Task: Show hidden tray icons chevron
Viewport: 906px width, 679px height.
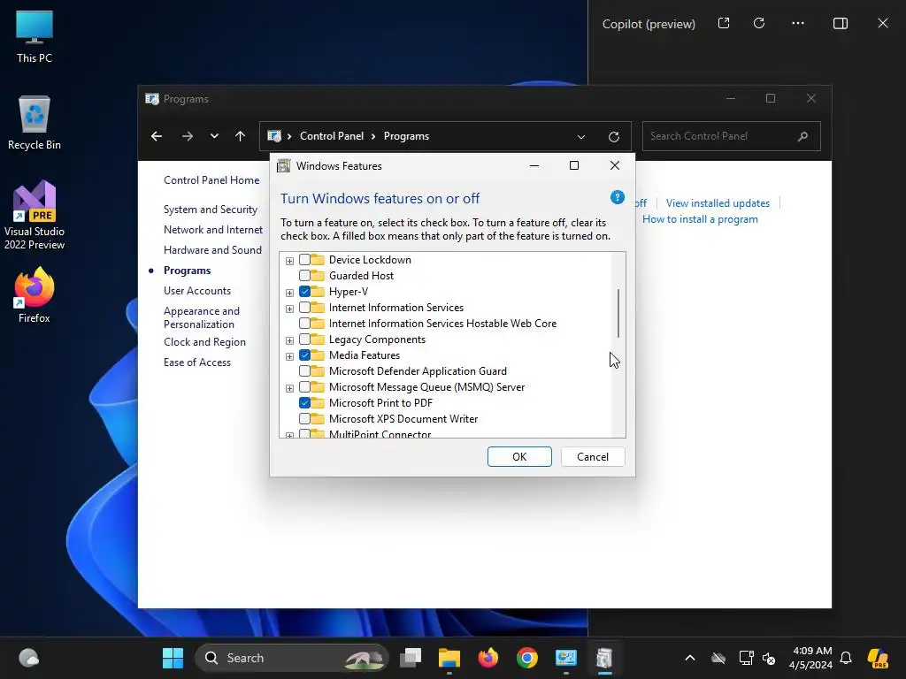Action: point(690,658)
